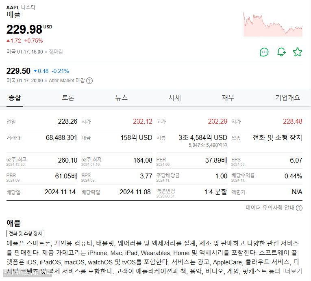Open the 뉴스 tab

pos(122,98)
